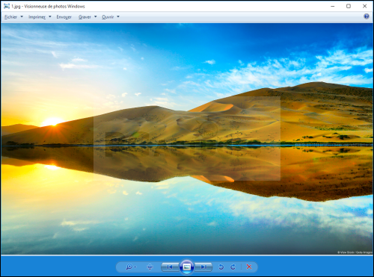
Task: Open the Imprimer menu
Action: 37,17
